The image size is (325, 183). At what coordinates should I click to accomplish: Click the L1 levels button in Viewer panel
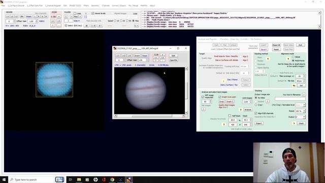(x=8, y=16)
